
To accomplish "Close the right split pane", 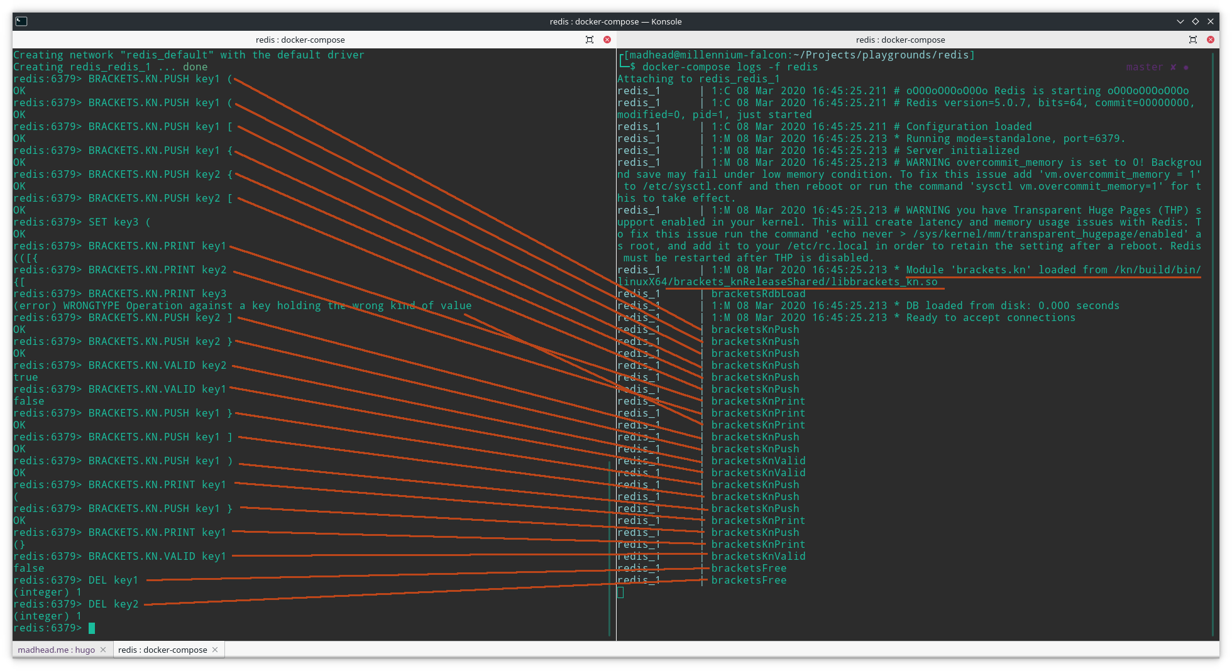I will coord(1211,40).
